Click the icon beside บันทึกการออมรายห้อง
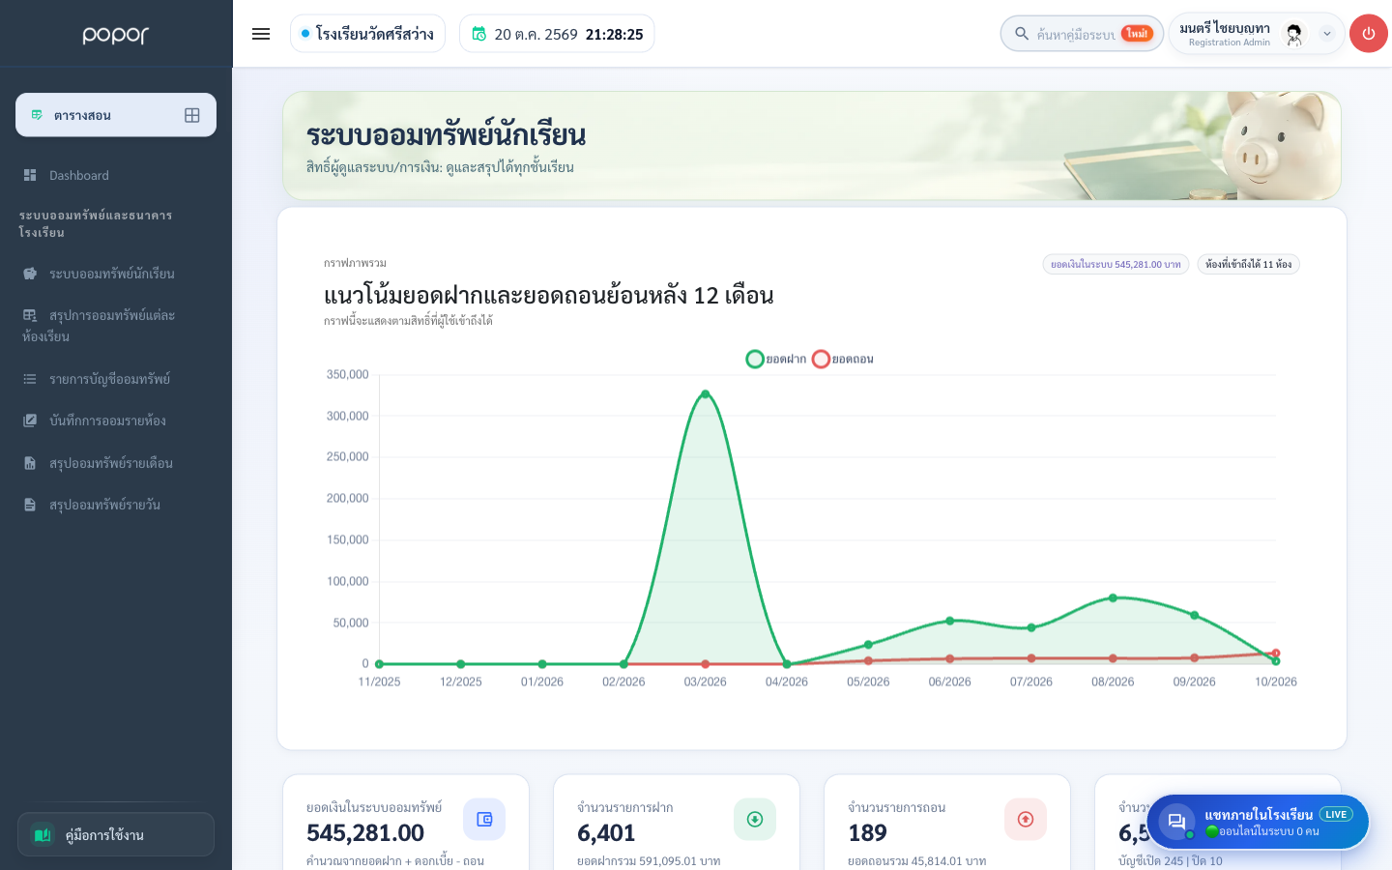Screen dimensions: 1392x870 30,420
